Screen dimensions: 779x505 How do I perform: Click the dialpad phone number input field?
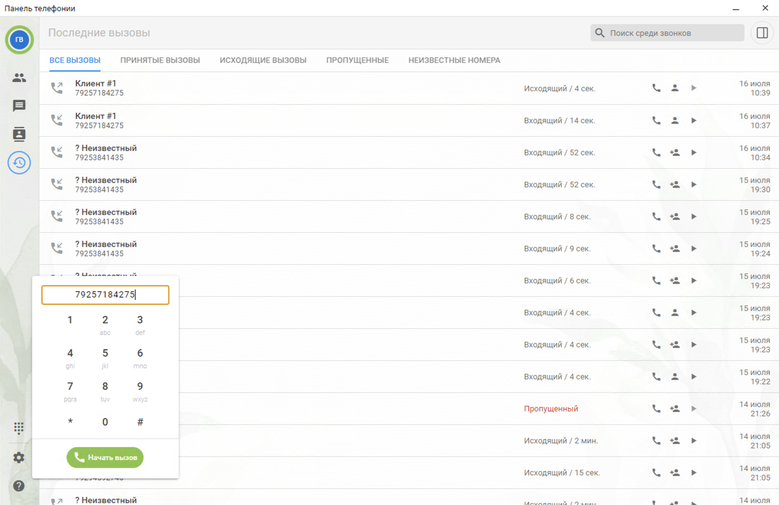coord(105,295)
